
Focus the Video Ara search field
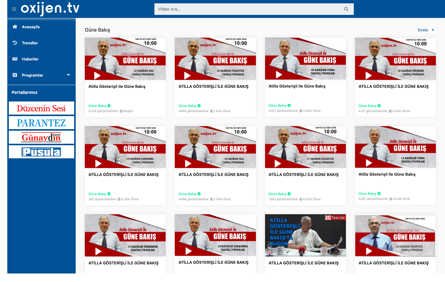pyautogui.click(x=254, y=9)
